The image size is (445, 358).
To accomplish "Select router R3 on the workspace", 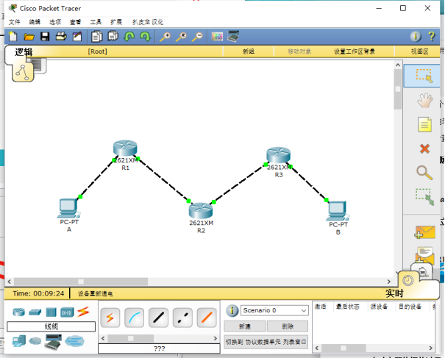I will pyautogui.click(x=279, y=155).
